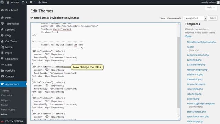Open the theme selection dropdown theme54044
Image resolution: width=220 pixels, height=124 pixels.
point(195,18)
